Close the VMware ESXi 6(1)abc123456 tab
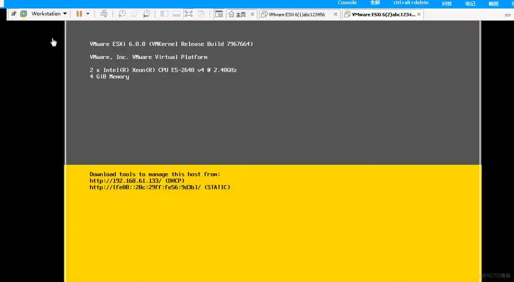 (335, 14)
